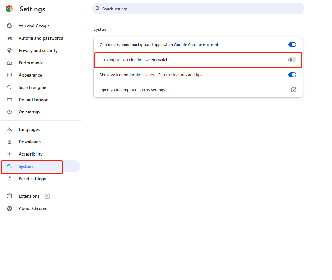The image size is (332, 280).
Task: Click the reset arrow icon for Reset settings
Action: click(x=10, y=179)
